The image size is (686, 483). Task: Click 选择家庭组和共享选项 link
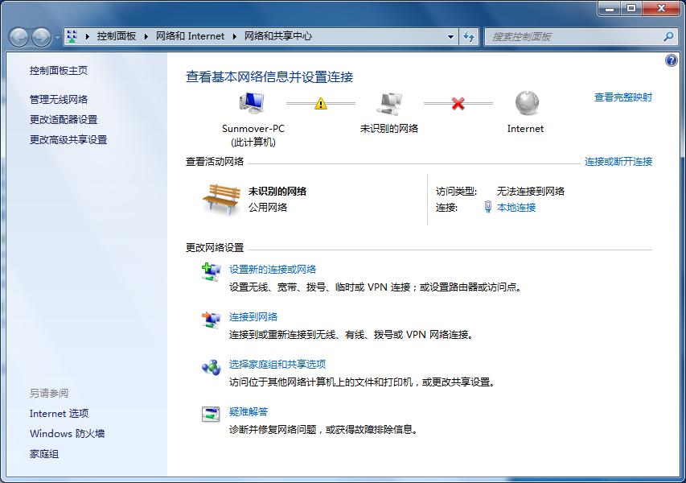[x=277, y=365]
